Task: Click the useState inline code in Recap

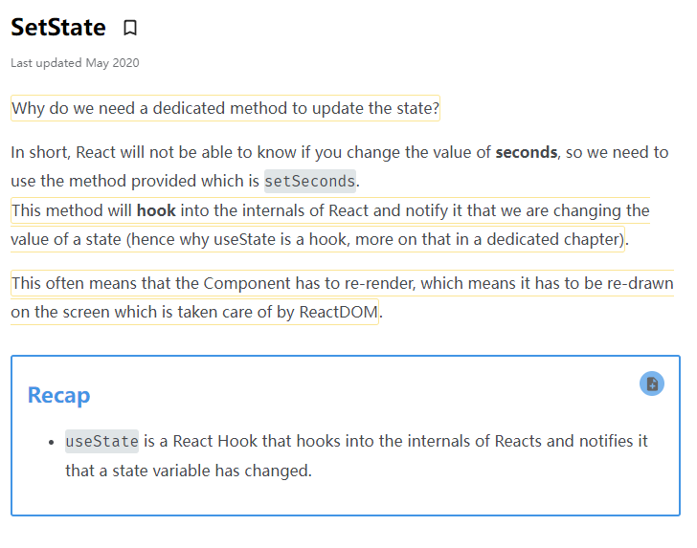Action: point(101,441)
